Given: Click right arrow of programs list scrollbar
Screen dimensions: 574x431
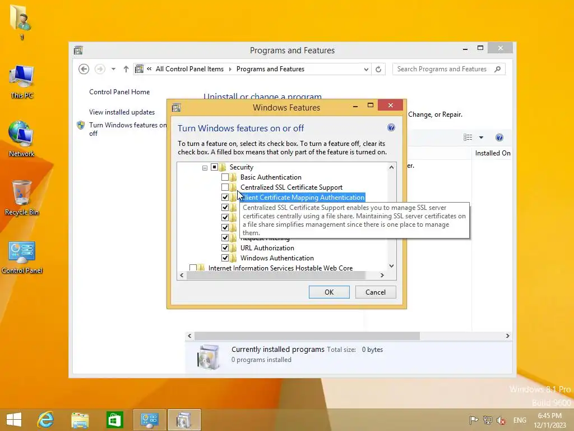Looking at the screenshot, I should 507,336.
